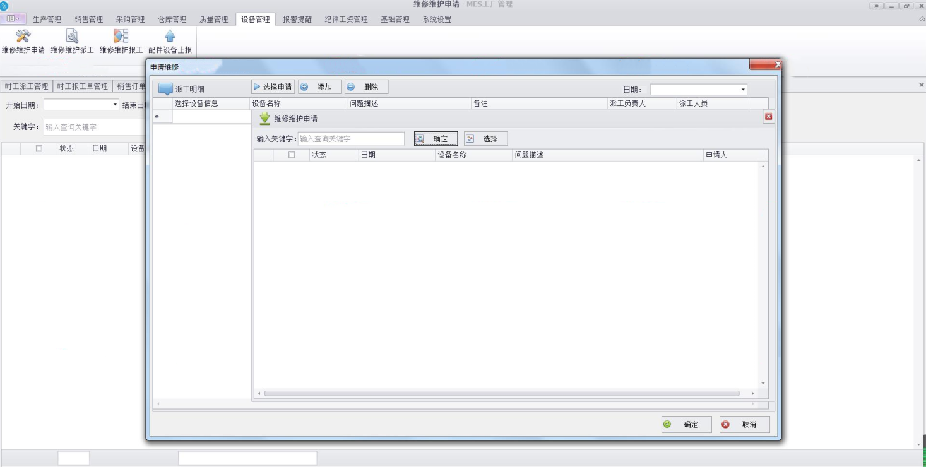The image size is (926, 467).
Task: Click the 选择 button in the search panel
Action: pyautogui.click(x=485, y=139)
